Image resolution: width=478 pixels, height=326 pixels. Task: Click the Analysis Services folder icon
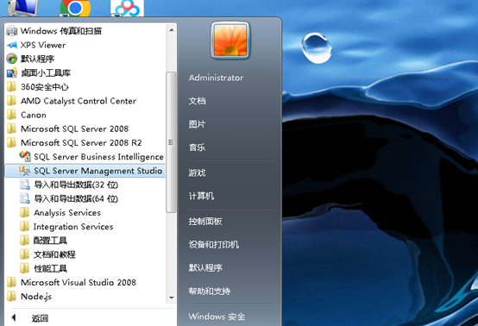click(24, 212)
